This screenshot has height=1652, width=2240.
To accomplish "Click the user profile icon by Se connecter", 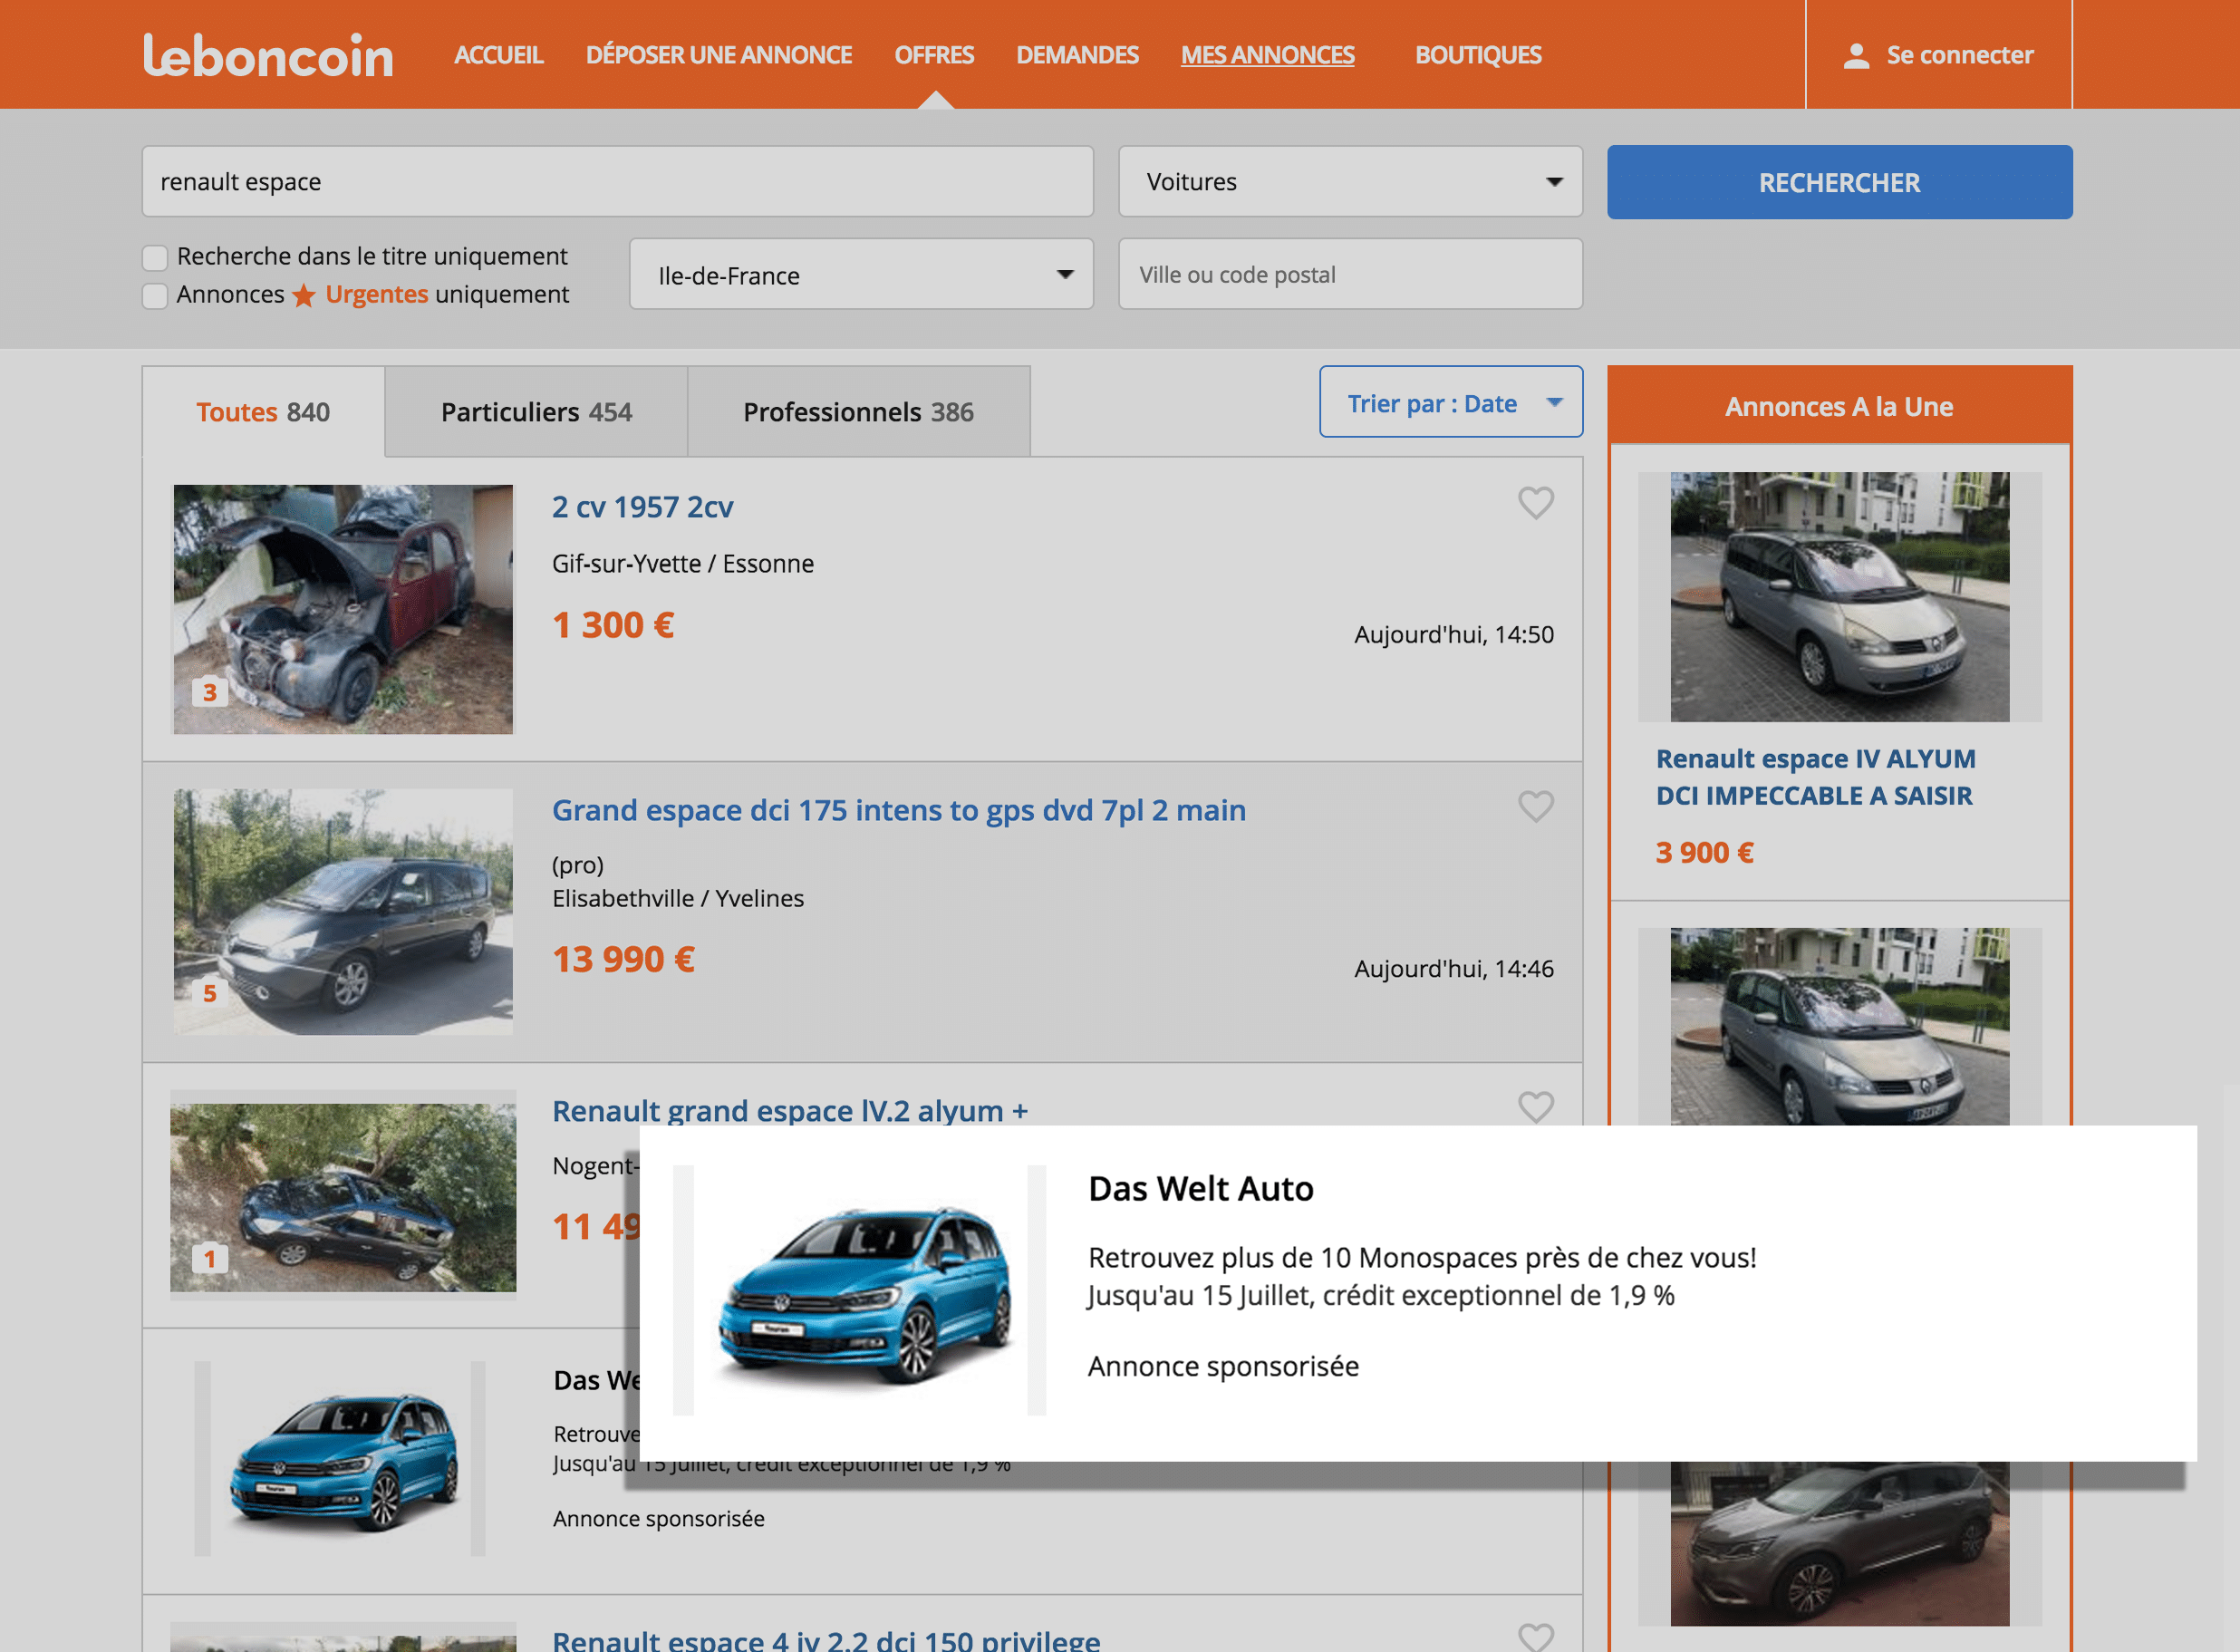I will (x=1856, y=56).
